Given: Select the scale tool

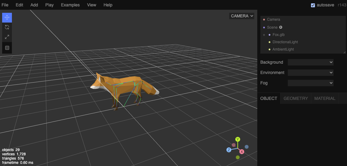Looking at the screenshot, I should tap(7, 37).
